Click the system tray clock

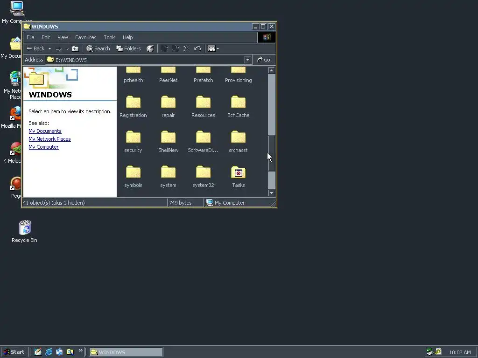pyautogui.click(x=460, y=352)
